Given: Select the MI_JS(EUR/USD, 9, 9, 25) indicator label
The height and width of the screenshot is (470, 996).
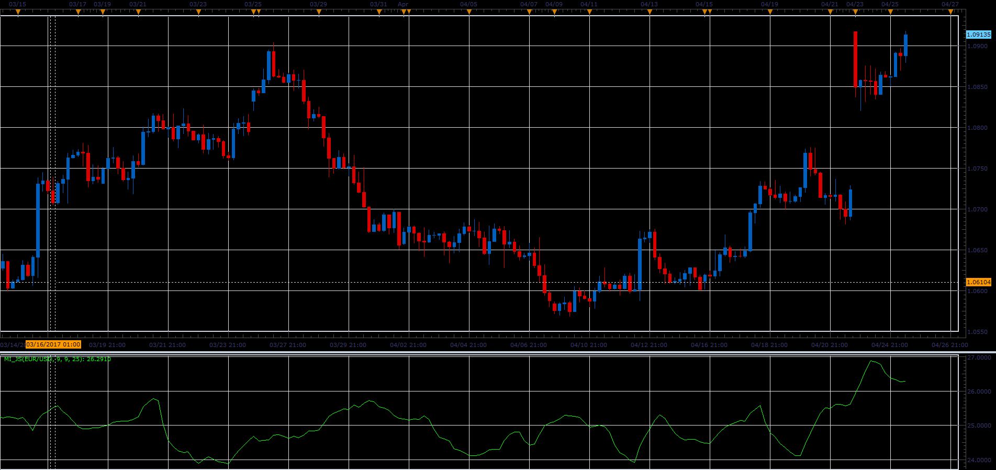Looking at the screenshot, I should pos(57,359).
